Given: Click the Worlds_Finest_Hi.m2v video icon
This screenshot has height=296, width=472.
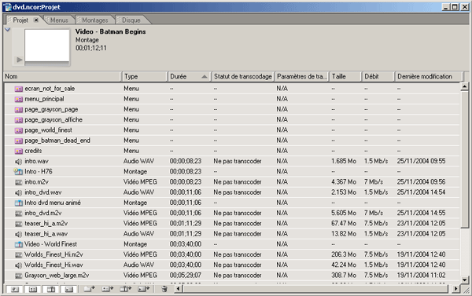Looking at the screenshot, I should pyautogui.click(x=19, y=255).
